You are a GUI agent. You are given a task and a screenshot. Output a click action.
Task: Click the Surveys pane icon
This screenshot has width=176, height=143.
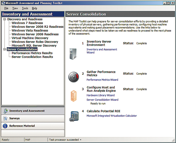coord(5,118)
